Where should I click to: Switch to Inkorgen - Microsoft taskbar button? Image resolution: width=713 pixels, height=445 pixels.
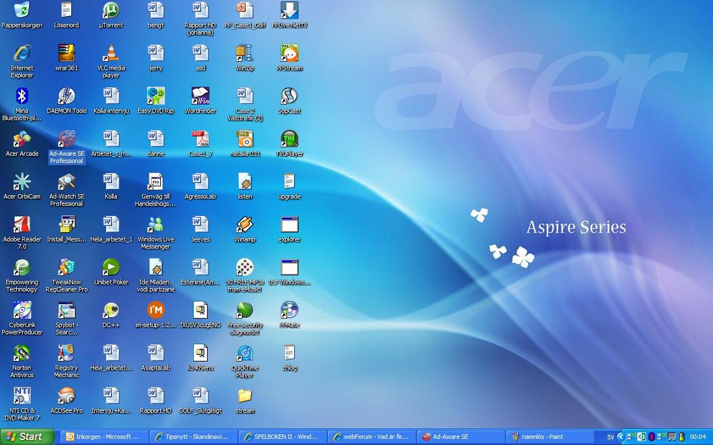[x=105, y=437]
